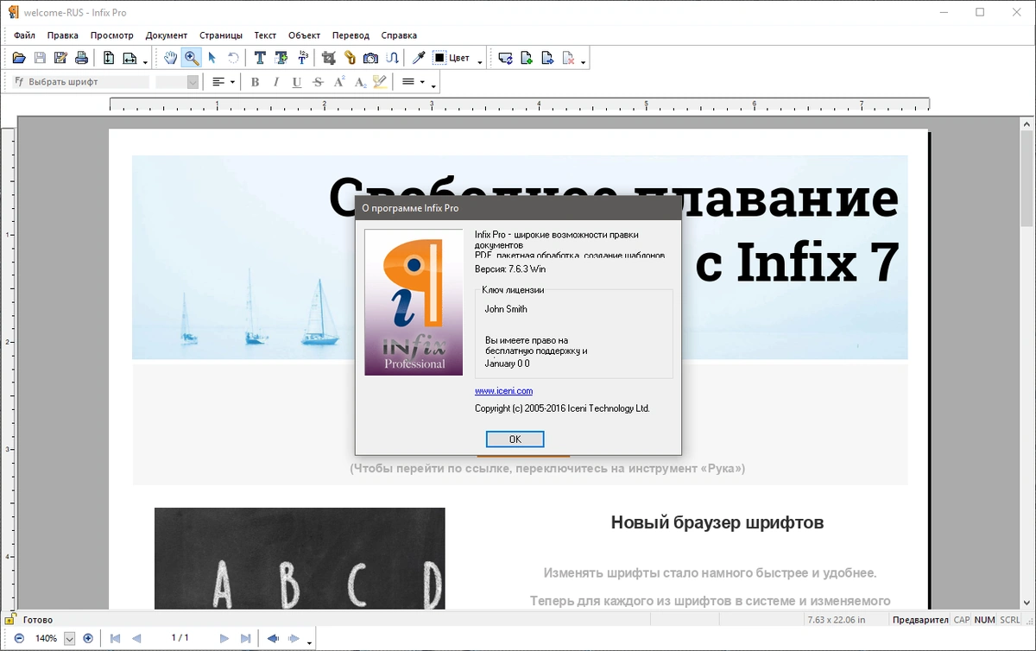The height and width of the screenshot is (651, 1036).
Task: Click the extract page arrow icon
Action: point(547,58)
